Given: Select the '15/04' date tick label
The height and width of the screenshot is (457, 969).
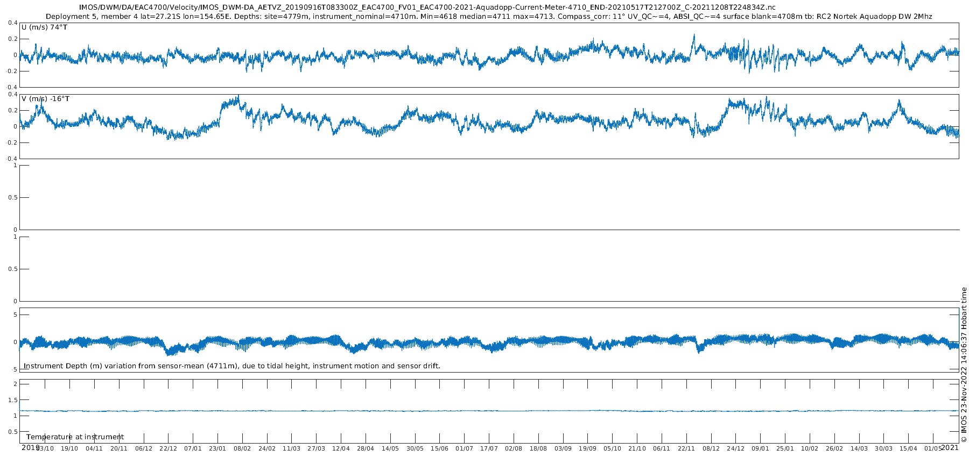Looking at the screenshot, I should tap(909, 448).
